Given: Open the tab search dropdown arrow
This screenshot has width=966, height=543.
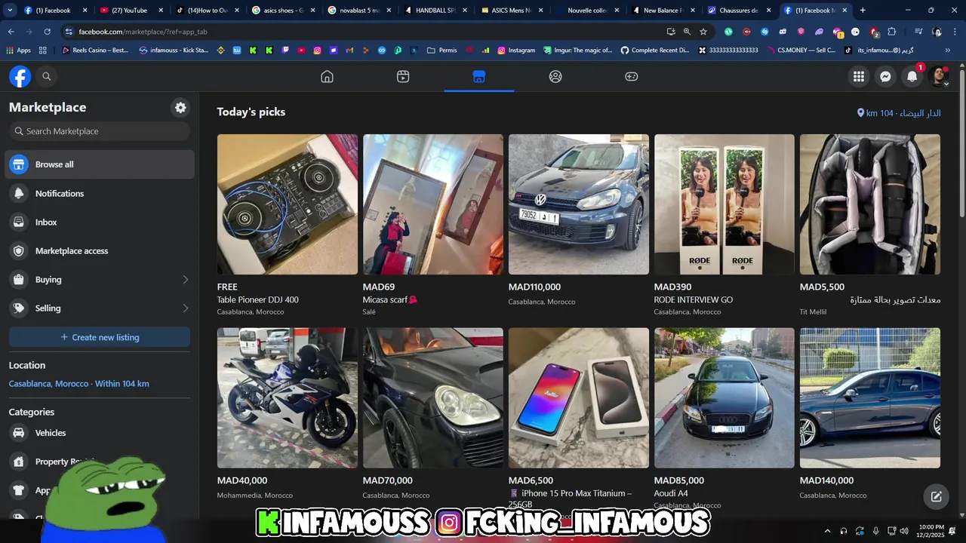Looking at the screenshot, I should [10, 11].
